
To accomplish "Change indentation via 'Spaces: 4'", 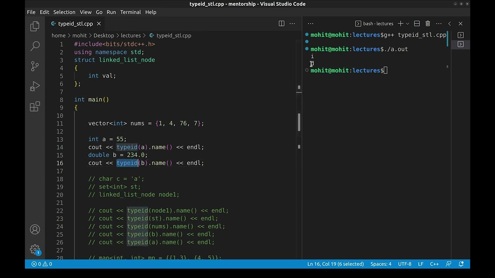I will 381,264.
